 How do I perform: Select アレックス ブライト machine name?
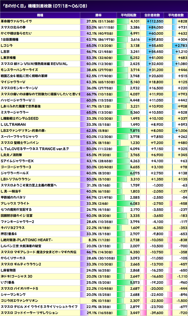(15, 203)
